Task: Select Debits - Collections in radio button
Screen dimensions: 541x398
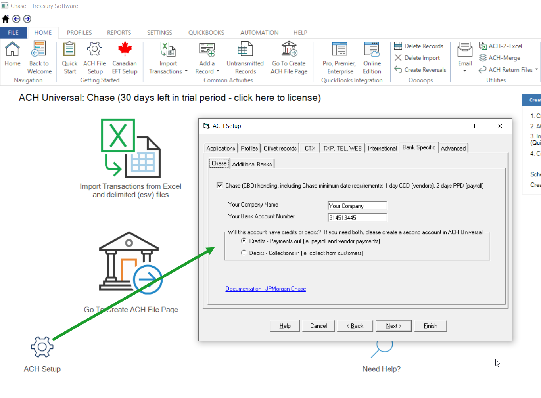Action: (244, 253)
